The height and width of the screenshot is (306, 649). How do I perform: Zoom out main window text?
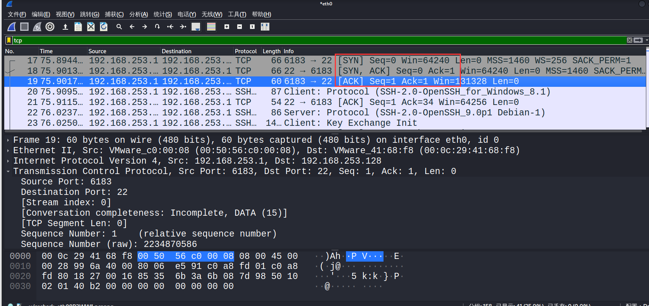(x=240, y=27)
